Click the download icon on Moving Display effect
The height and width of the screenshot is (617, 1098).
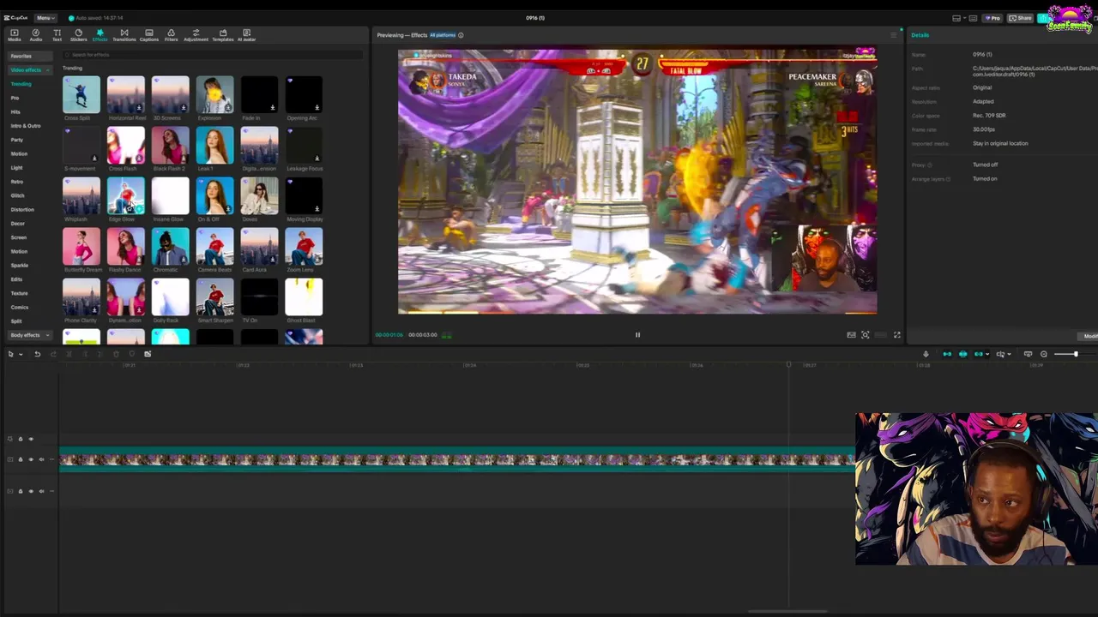[x=317, y=209]
